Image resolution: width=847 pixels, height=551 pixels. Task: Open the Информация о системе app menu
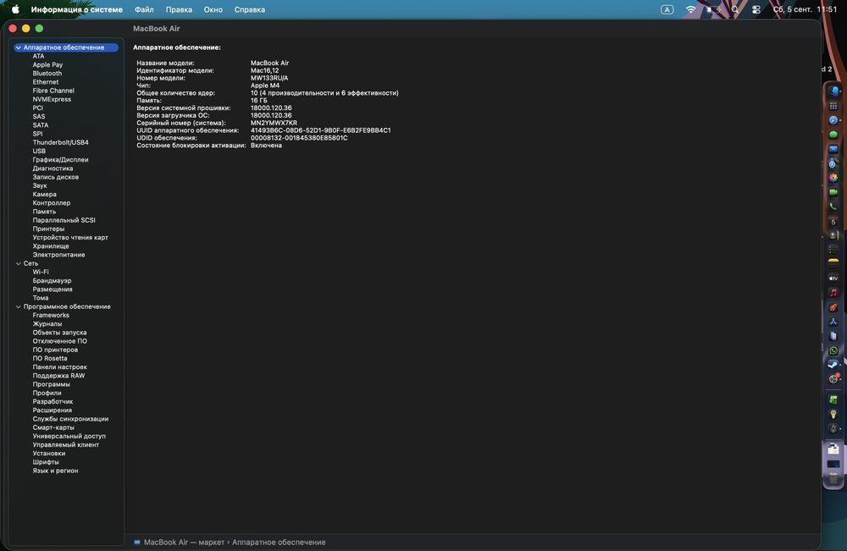pos(77,9)
